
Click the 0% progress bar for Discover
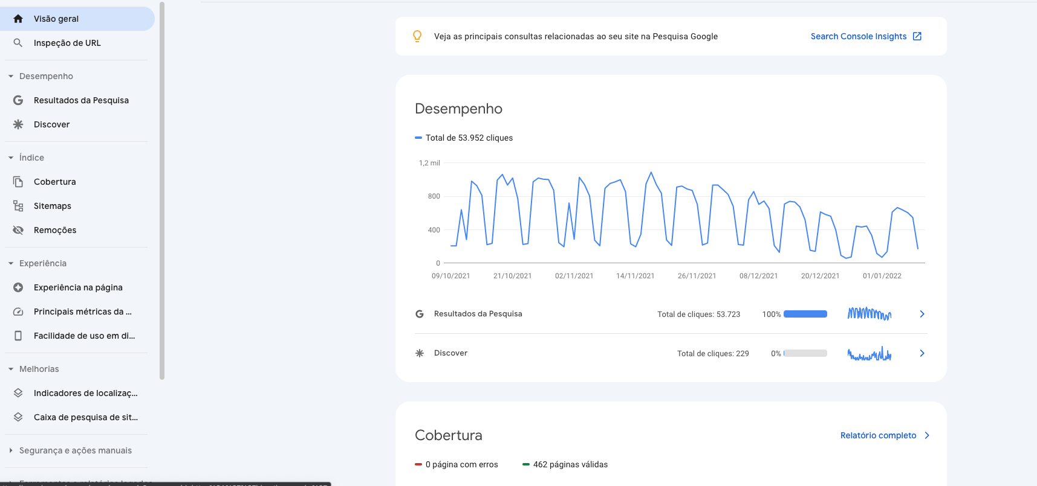pos(805,353)
